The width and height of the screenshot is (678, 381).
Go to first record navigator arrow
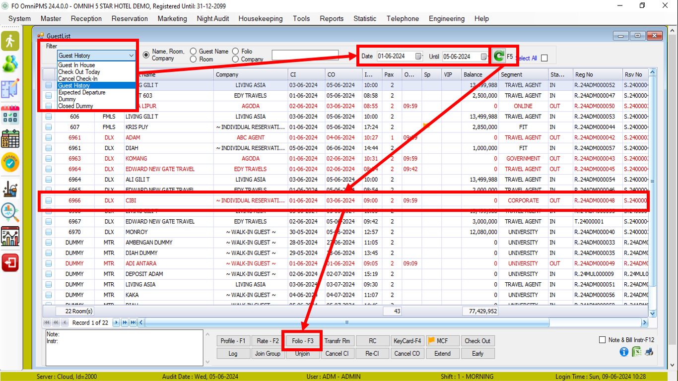click(47, 322)
